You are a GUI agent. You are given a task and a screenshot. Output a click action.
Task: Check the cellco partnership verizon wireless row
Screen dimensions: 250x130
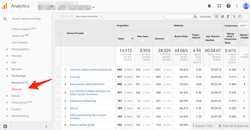pos(58,117)
